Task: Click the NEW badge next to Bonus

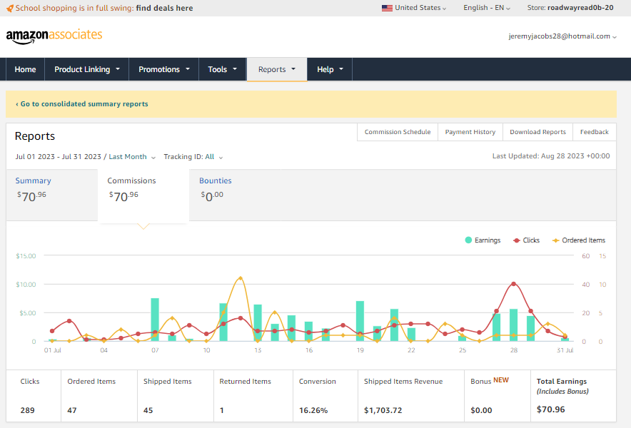Action: click(501, 380)
